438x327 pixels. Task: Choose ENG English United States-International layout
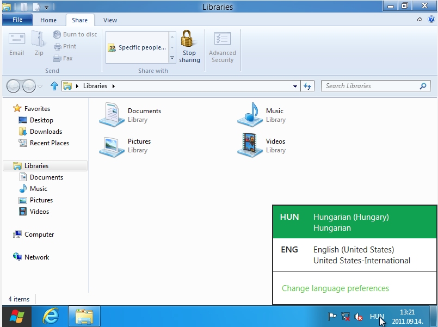(x=354, y=255)
